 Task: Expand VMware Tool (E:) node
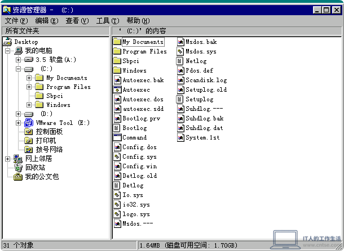tap(18, 123)
